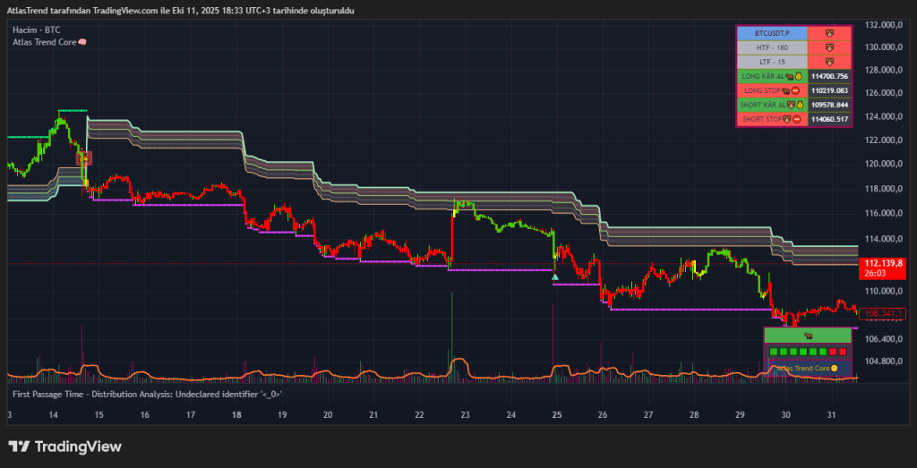The width and height of the screenshot is (917, 468).
Task: Click the bear icon in HTF - 180 row
Action: (x=828, y=47)
